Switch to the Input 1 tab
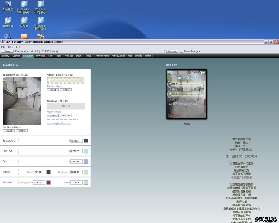The image size is (279, 223). 79,56
